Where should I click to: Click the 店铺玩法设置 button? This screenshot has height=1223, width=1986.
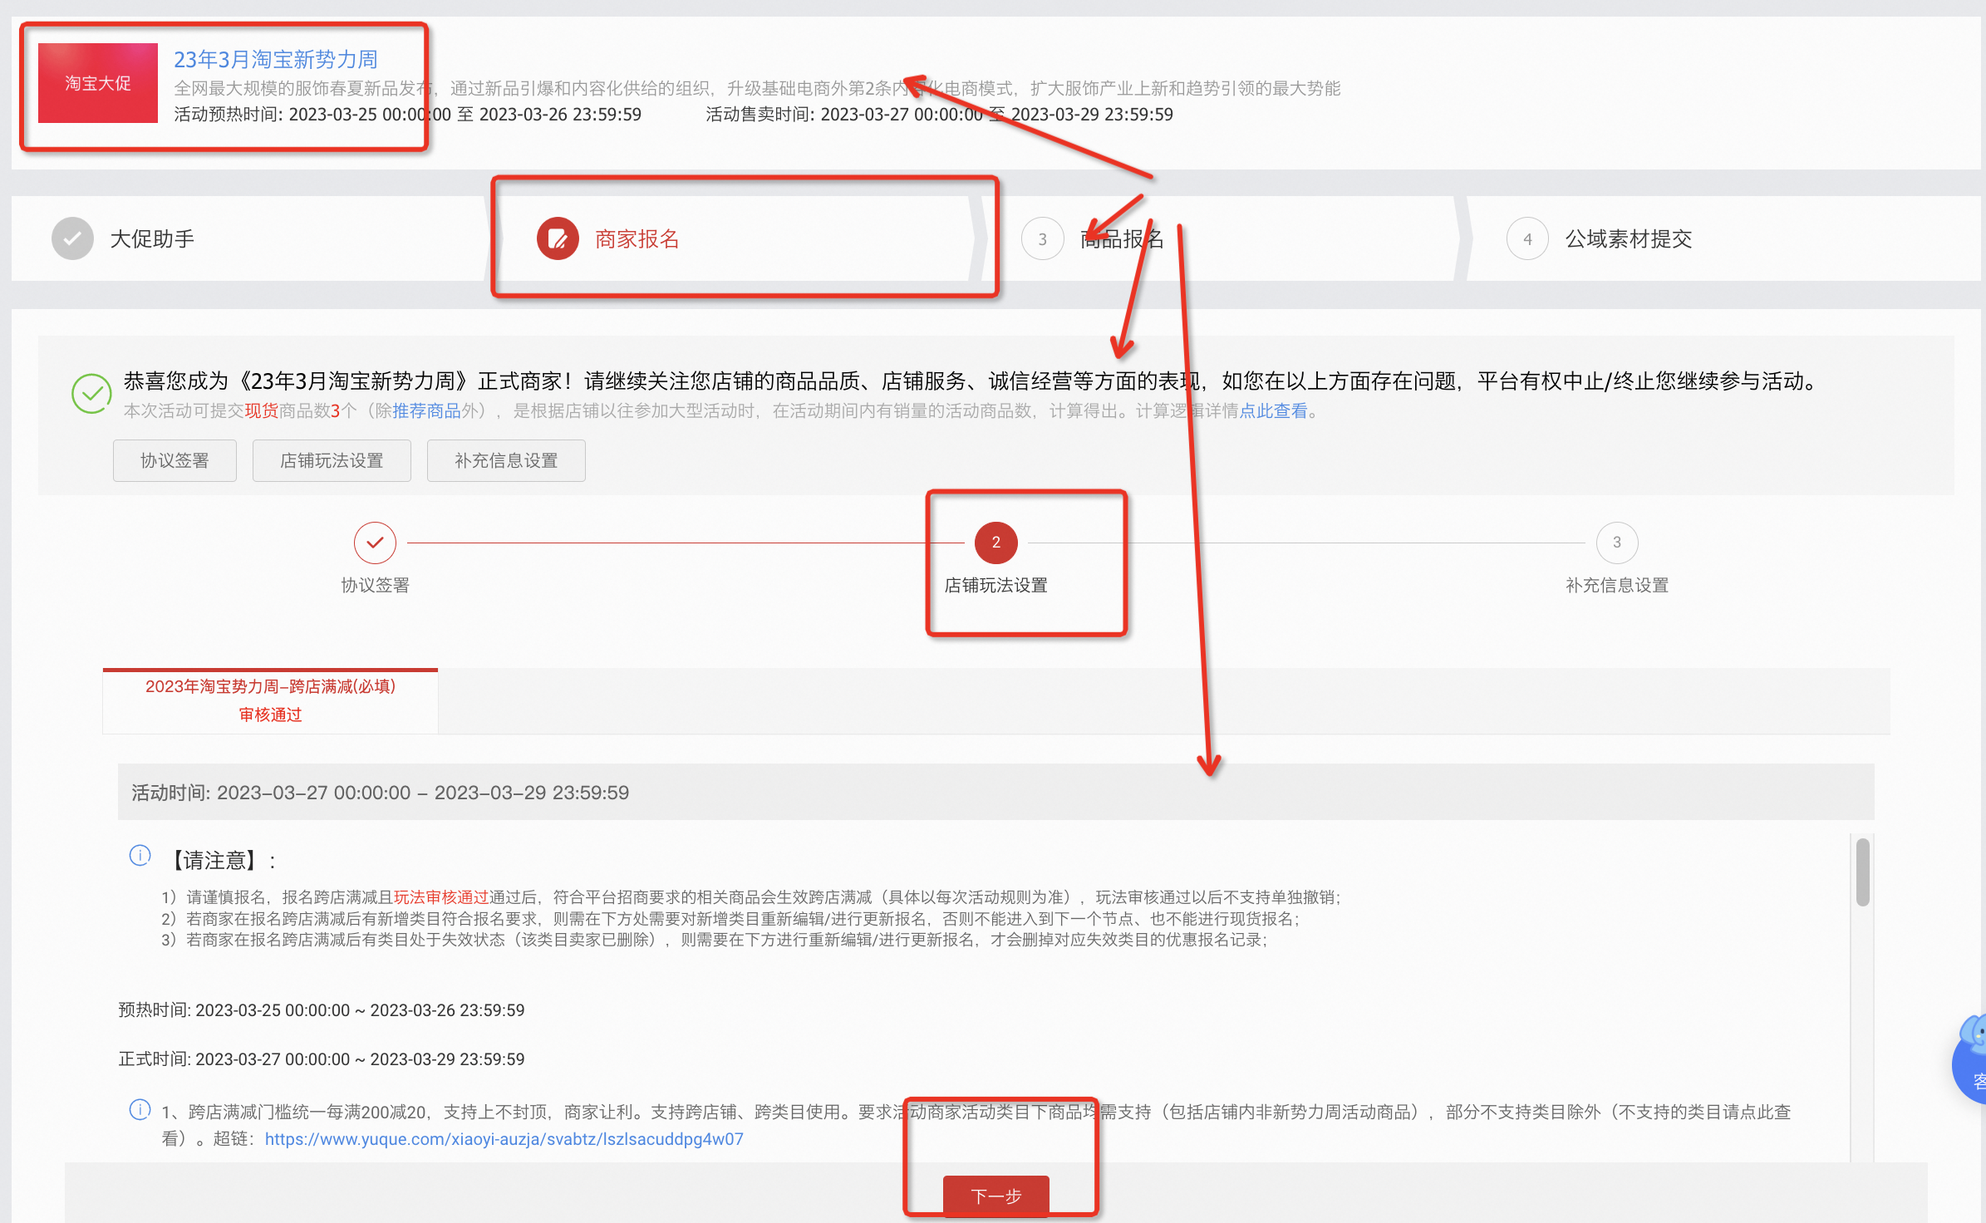point(332,461)
